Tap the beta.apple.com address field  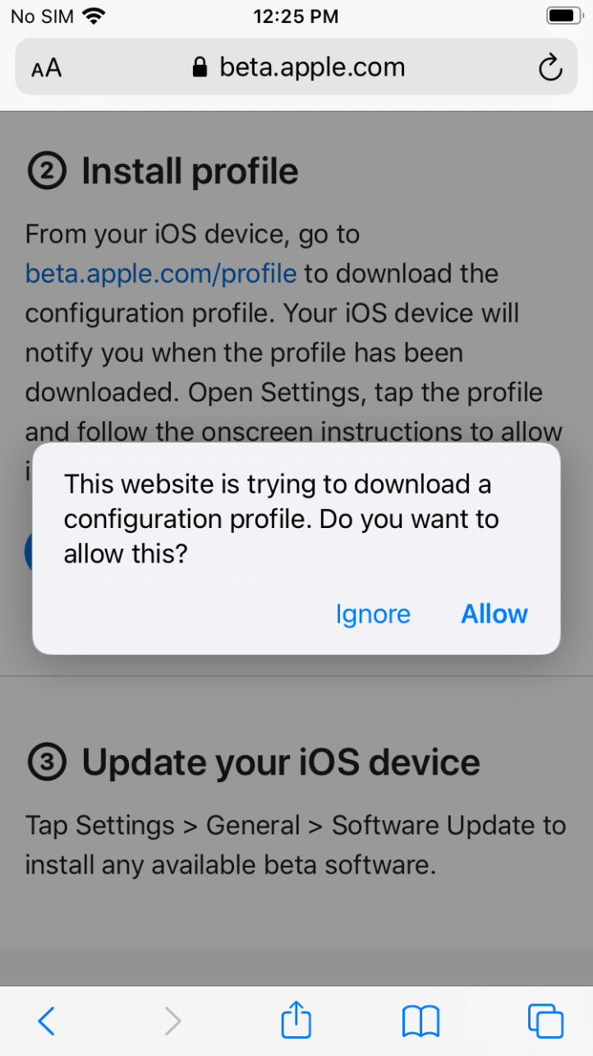312,67
